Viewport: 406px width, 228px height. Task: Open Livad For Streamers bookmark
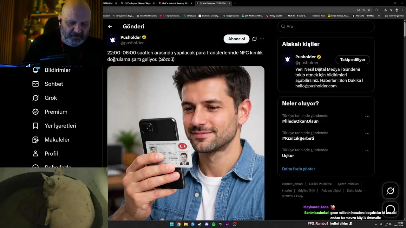[x=147, y=16]
